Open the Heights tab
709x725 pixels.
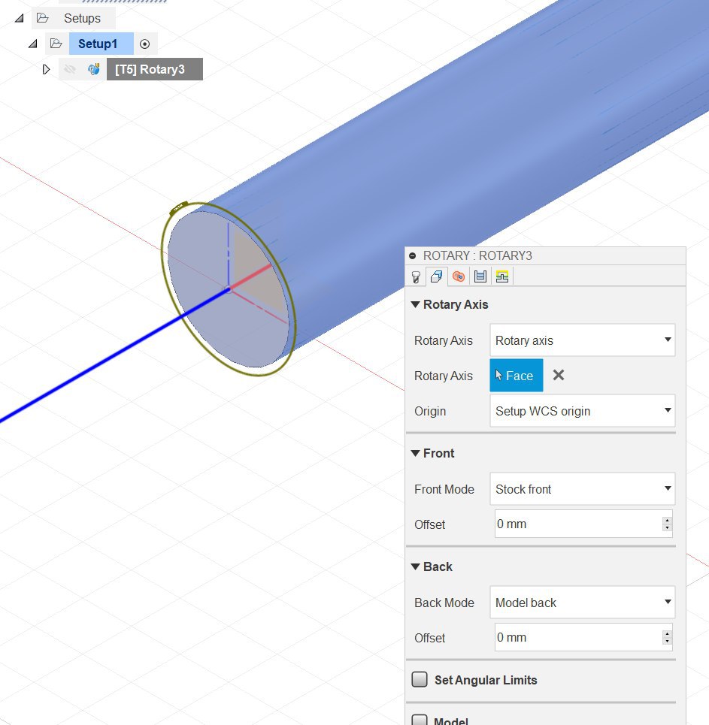458,276
